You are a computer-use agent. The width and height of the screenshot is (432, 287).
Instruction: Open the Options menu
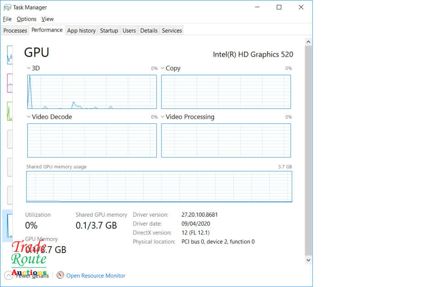click(x=26, y=19)
